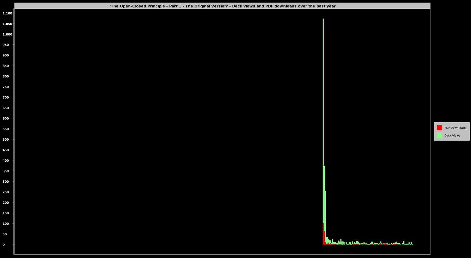Click the 950 y-axis label
The image size is (471, 258).
[6, 45]
